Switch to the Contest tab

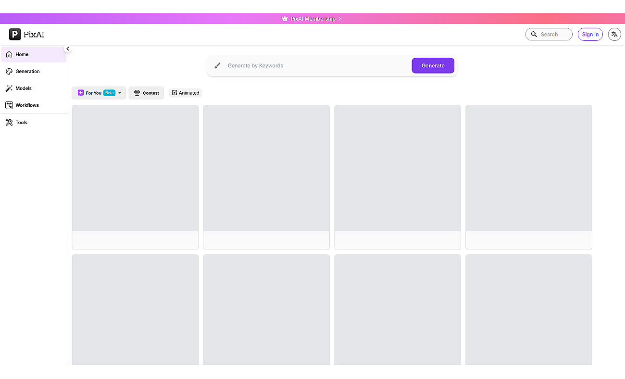(146, 93)
